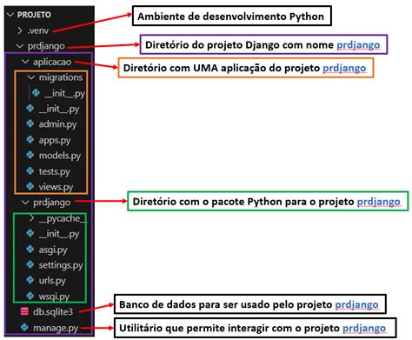412x340 pixels.
Task: Click Python icon next to tests.py
Action: 30,170
